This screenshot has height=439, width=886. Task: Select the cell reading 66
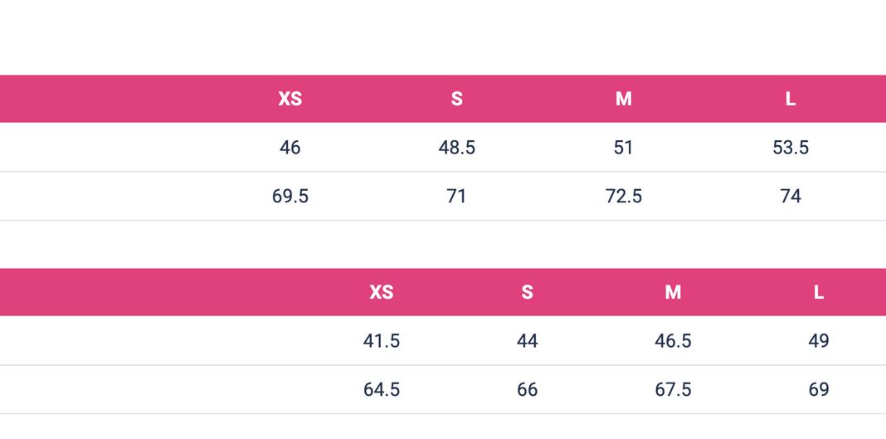527,390
